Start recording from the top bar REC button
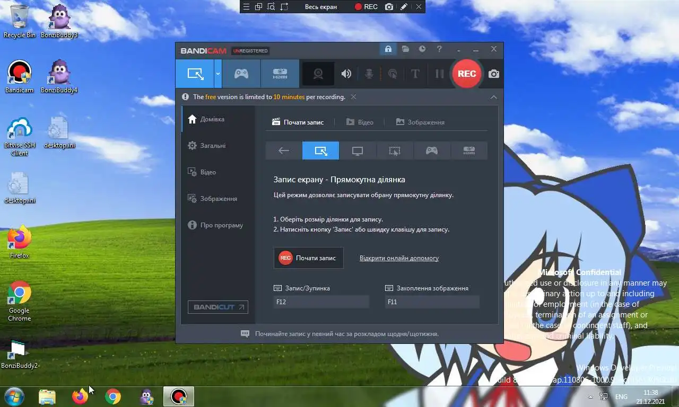This screenshot has width=679, height=407. [366, 7]
